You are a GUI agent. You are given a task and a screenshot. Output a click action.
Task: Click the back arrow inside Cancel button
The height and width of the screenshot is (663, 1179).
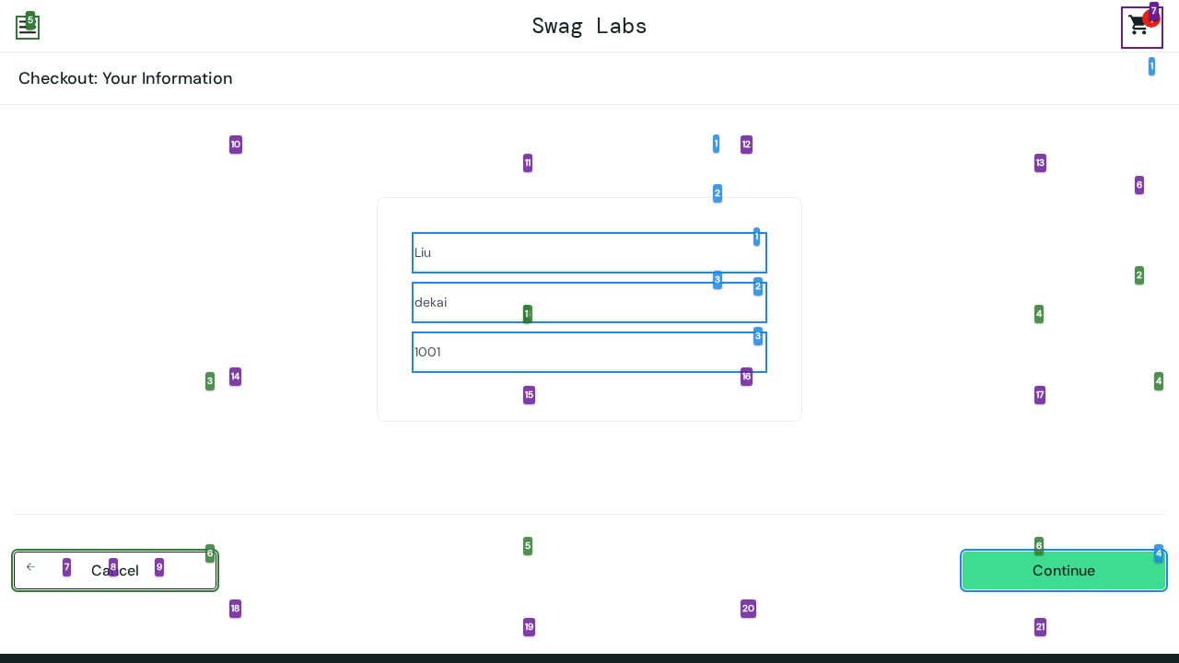30,567
